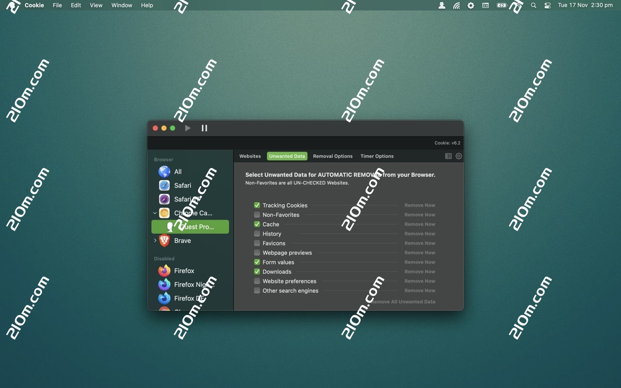Open the Edit menu
Viewport: 621px width, 388px height.
pyautogui.click(x=76, y=5)
